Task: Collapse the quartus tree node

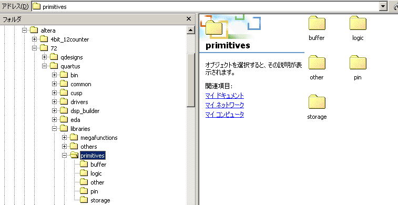Action: 44,66
